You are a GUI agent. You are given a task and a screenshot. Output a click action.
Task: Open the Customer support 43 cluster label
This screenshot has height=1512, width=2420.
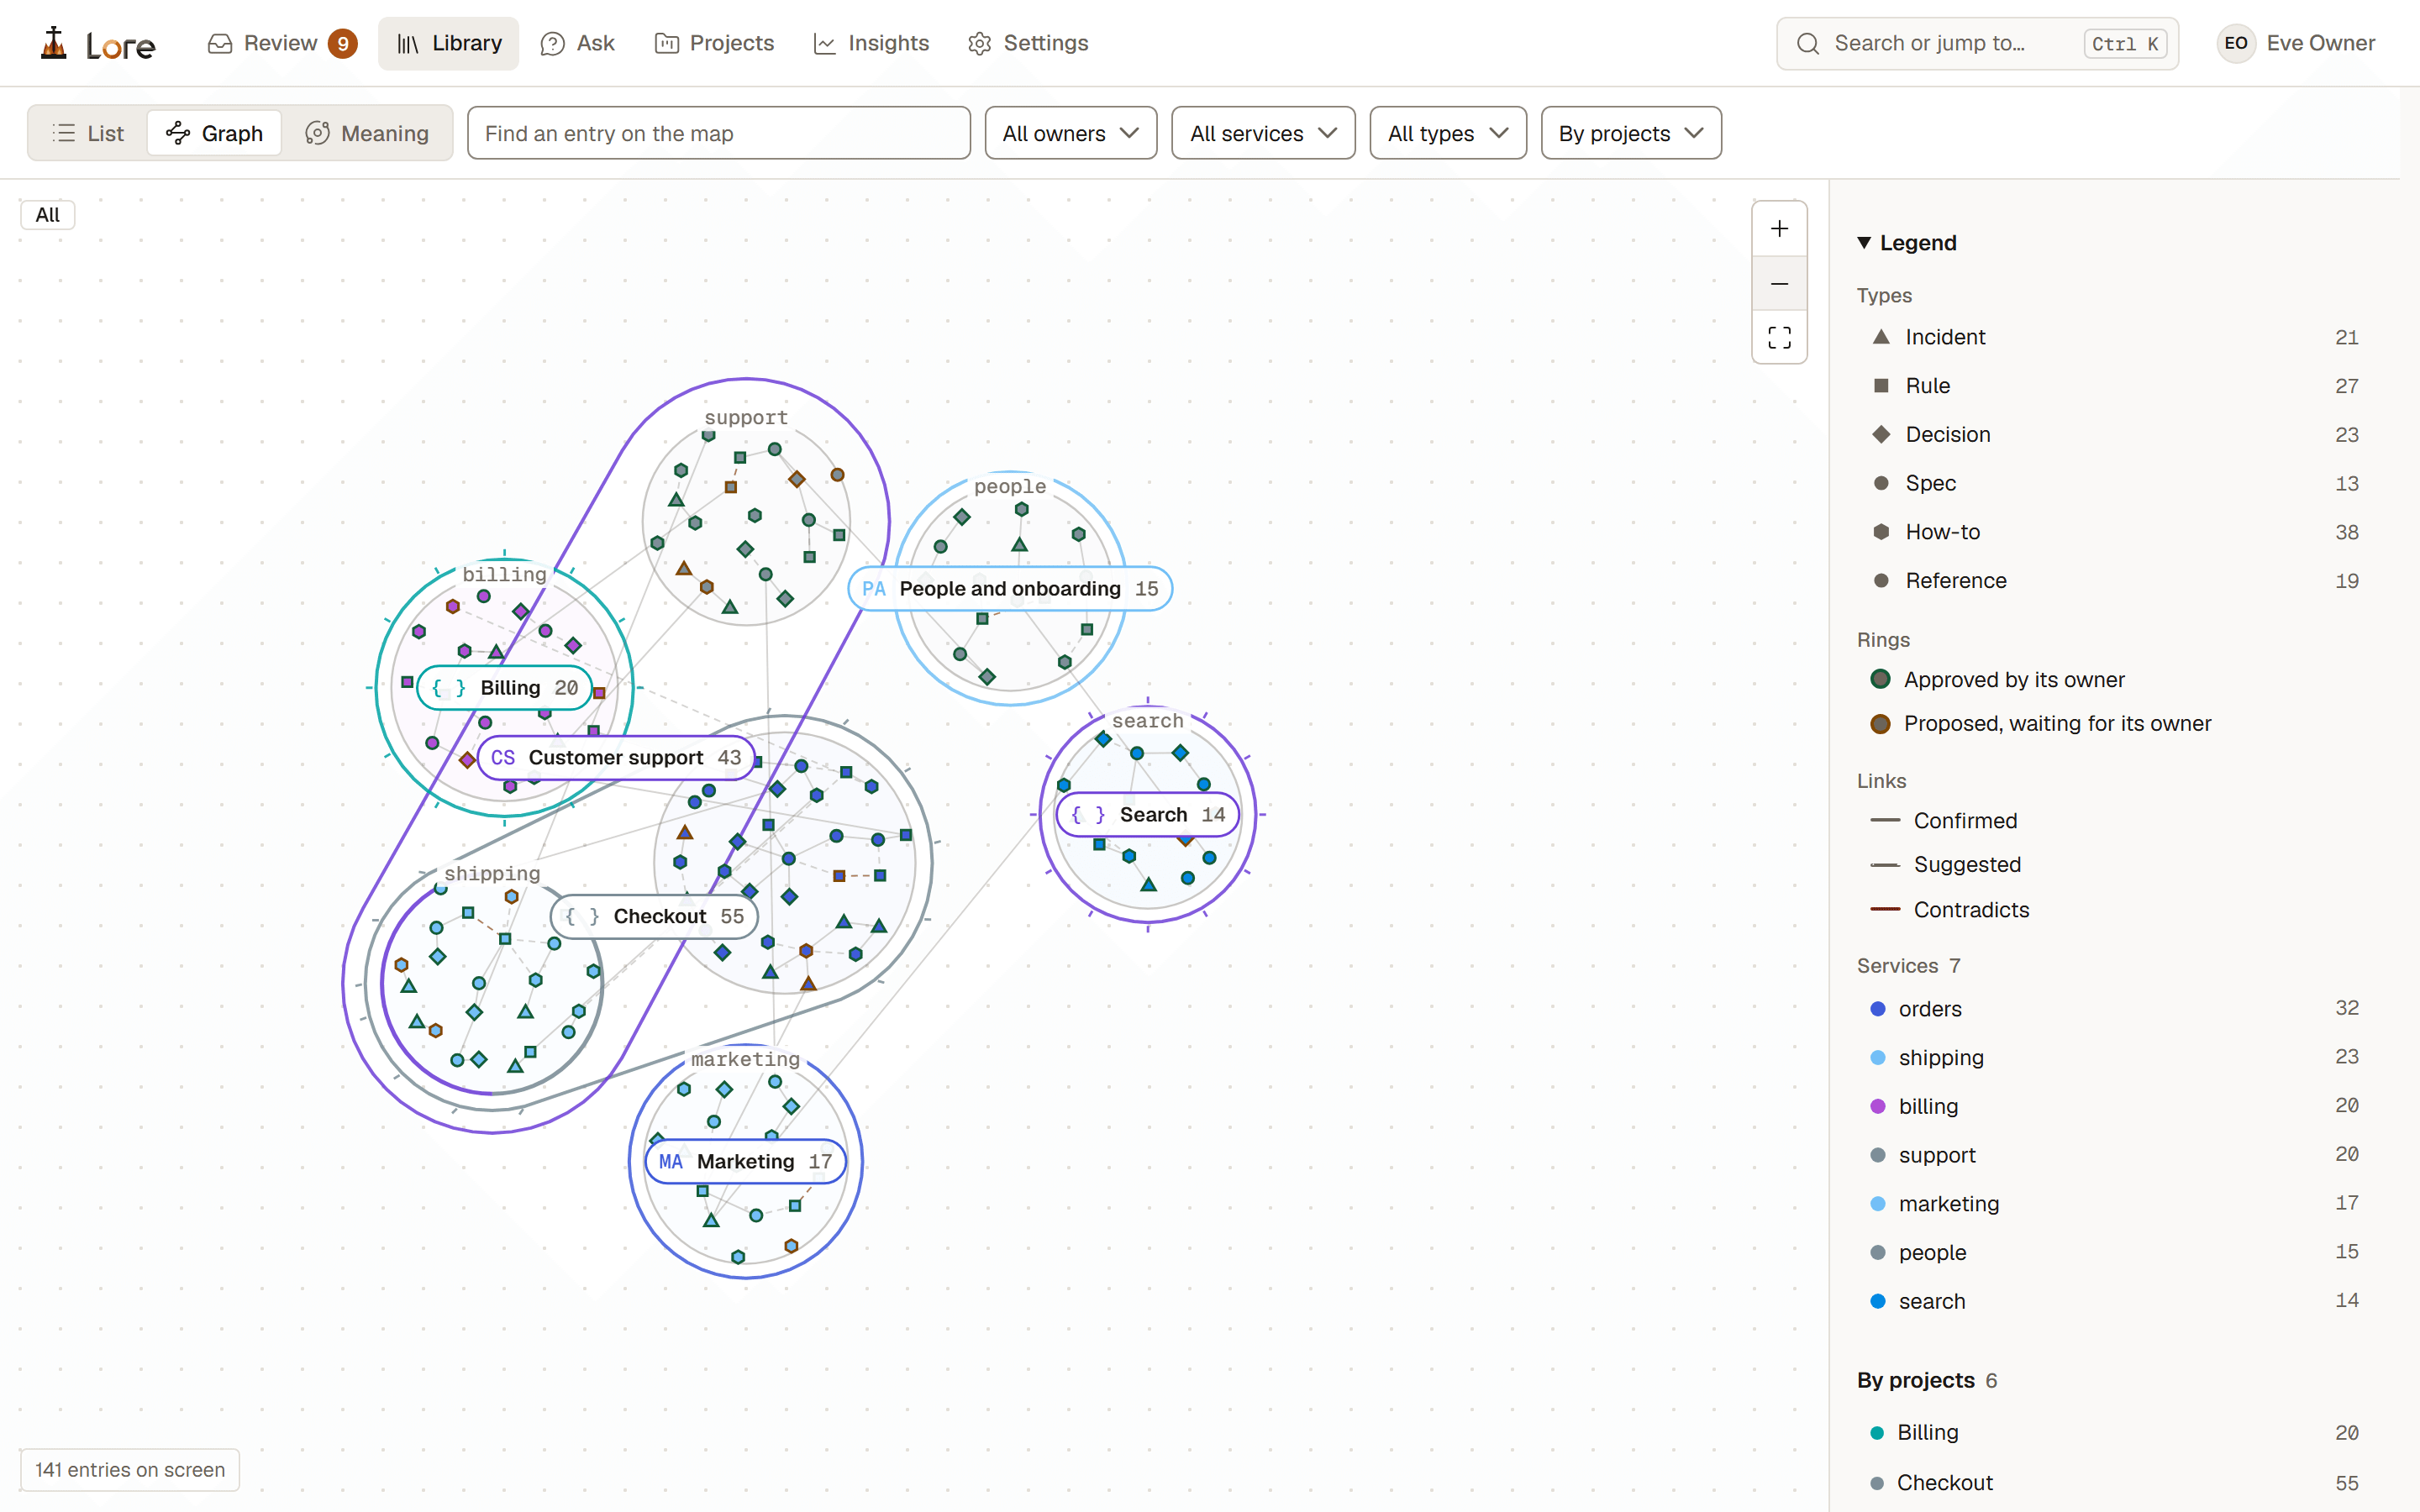coord(616,758)
